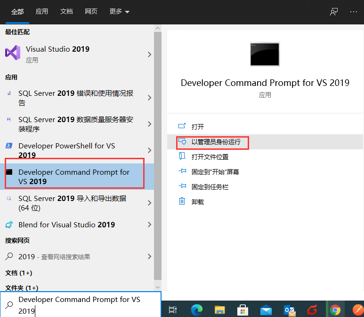
Task: Click 2019 - 查看网络搜索结果
Action: point(54,256)
